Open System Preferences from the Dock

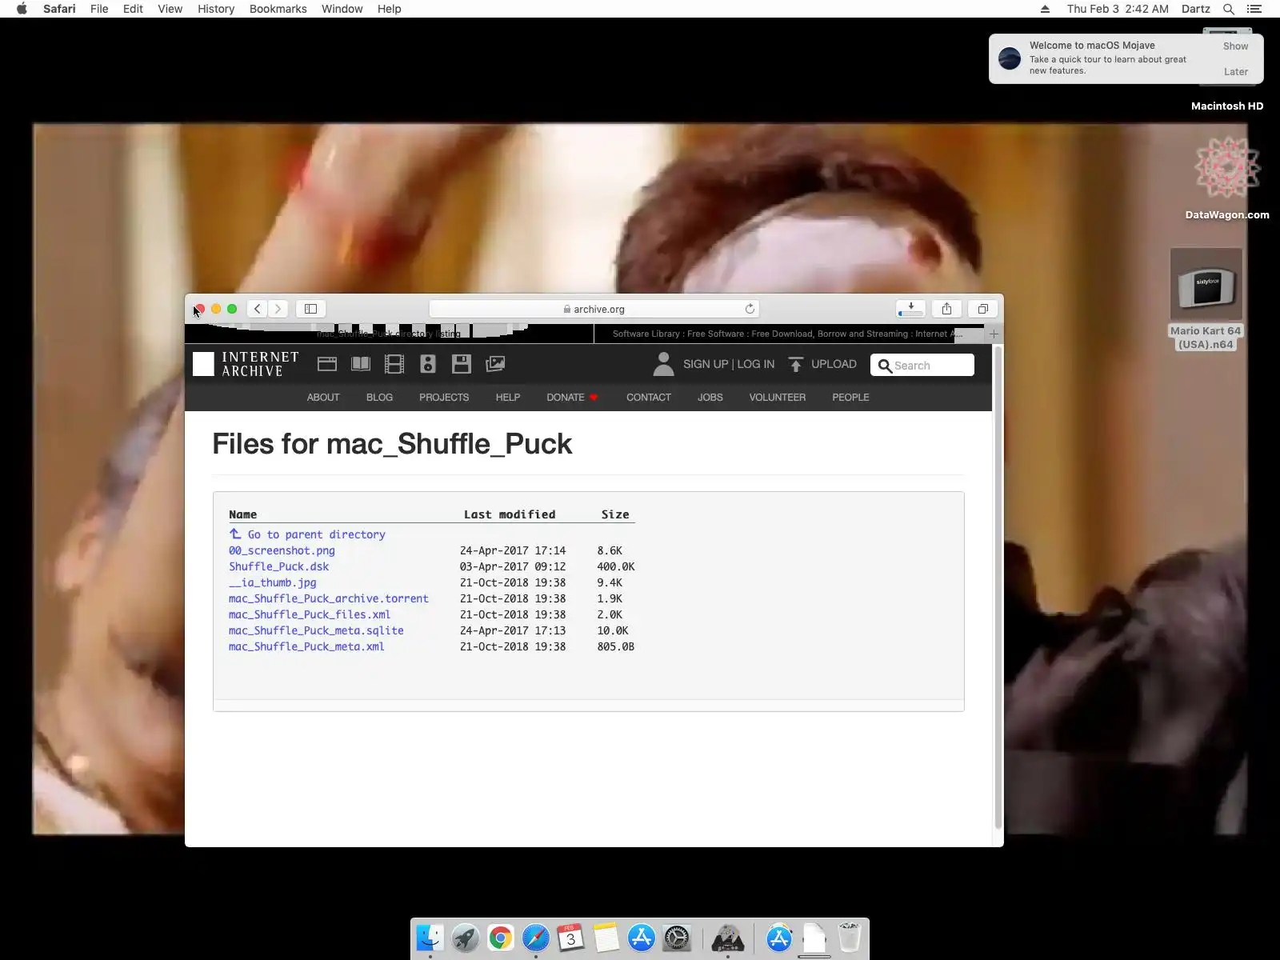677,938
